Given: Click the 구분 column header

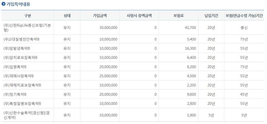Looking at the screenshot, I should pos(28,16).
